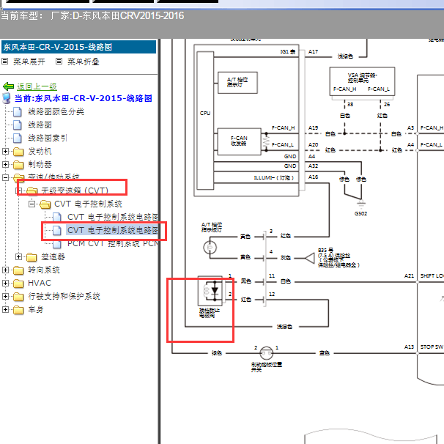This screenshot has height=444, width=444.
Task: Click the 菜单折叠 list icon
Action: (x=59, y=61)
